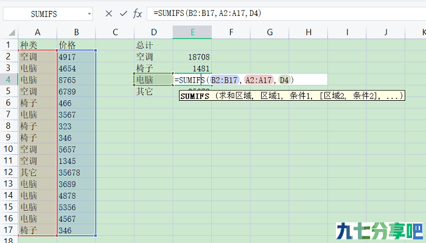426x243 pixels.
Task: Select column C header
Action: [x=115, y=32]
